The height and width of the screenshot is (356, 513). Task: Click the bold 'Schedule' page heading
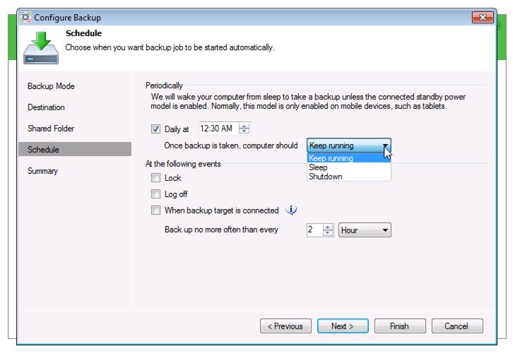[83, 33]
